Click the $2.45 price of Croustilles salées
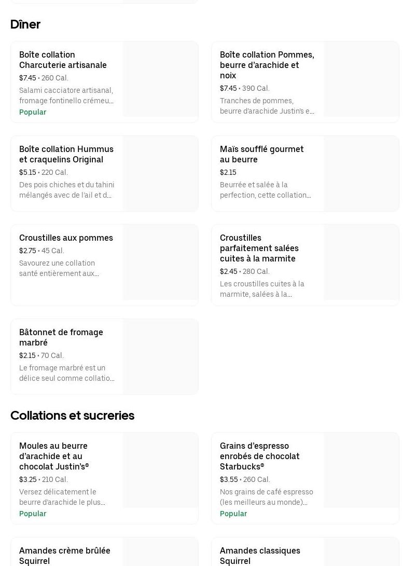417x566 pixels. pyautogui.click(x=228, y=271)
